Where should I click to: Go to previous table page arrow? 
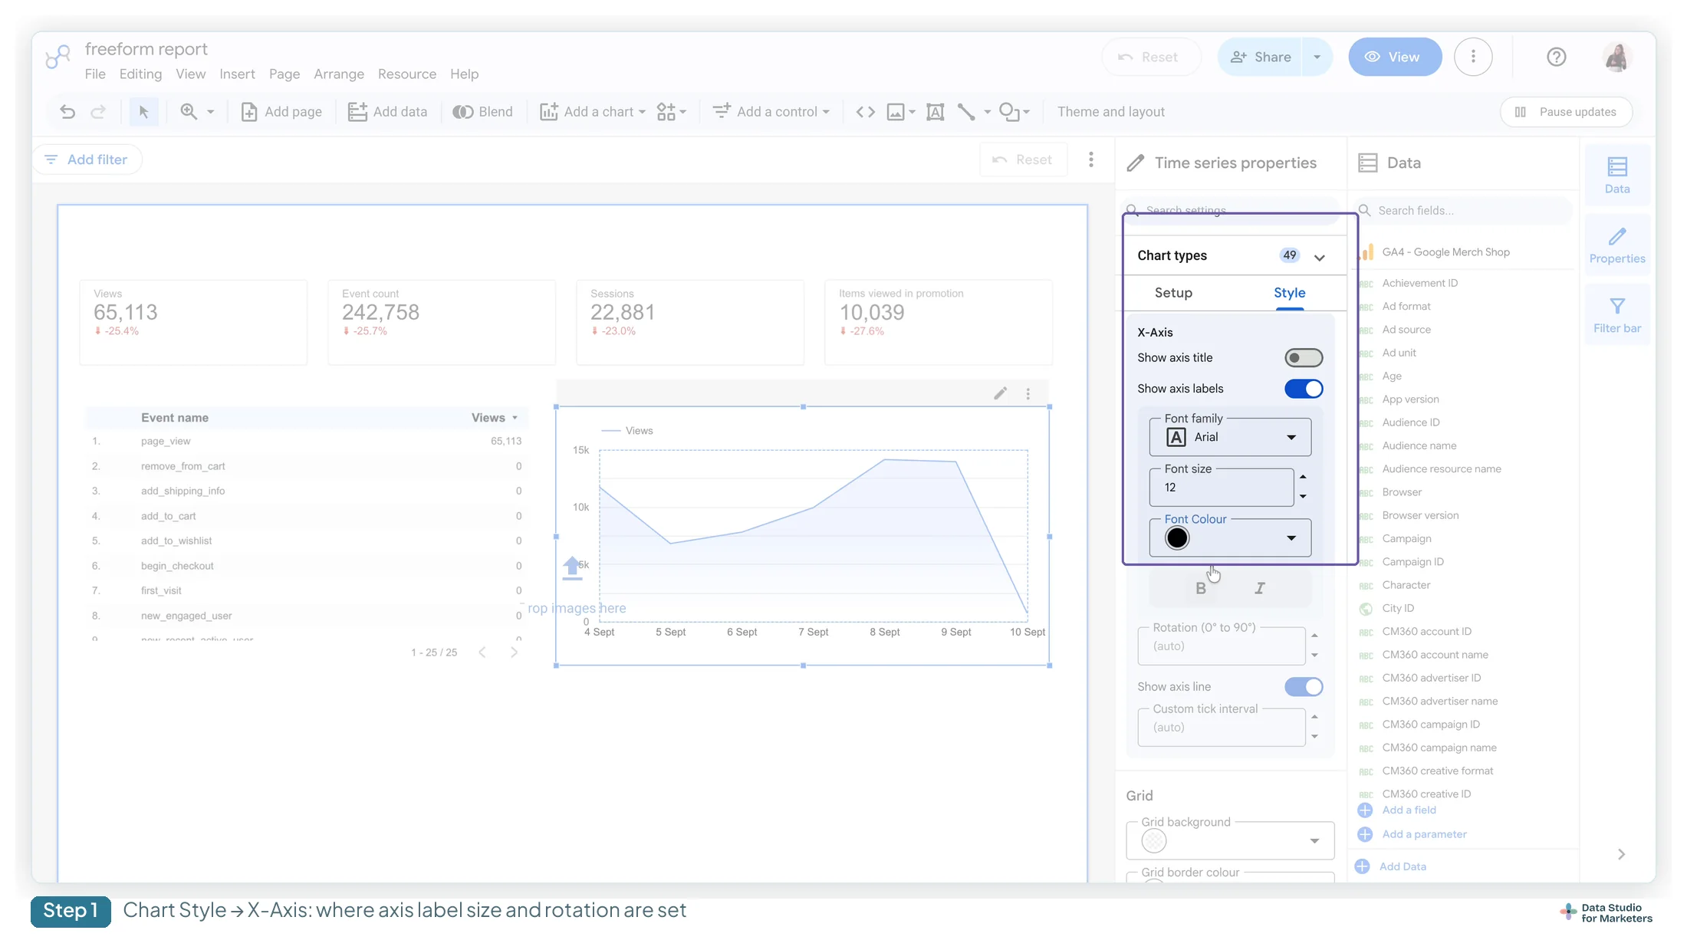point(482,652)
